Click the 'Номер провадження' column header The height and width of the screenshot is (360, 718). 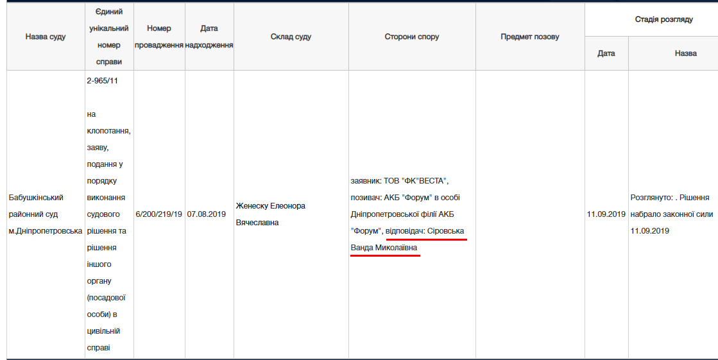coord(159,37)
